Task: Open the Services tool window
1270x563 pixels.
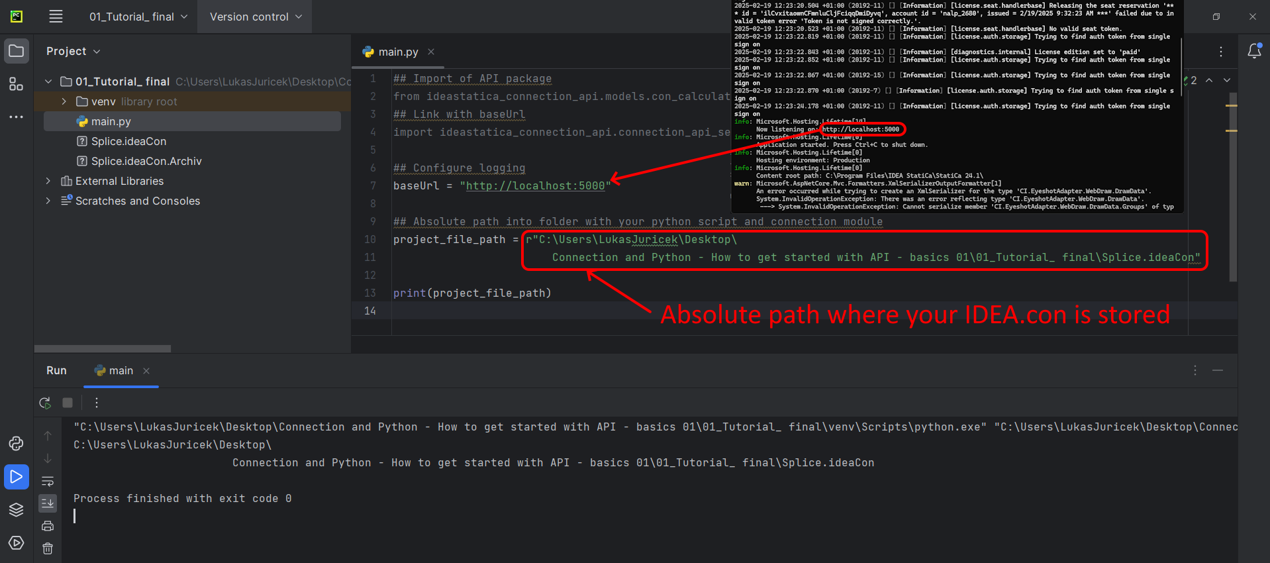Action: 17,542
